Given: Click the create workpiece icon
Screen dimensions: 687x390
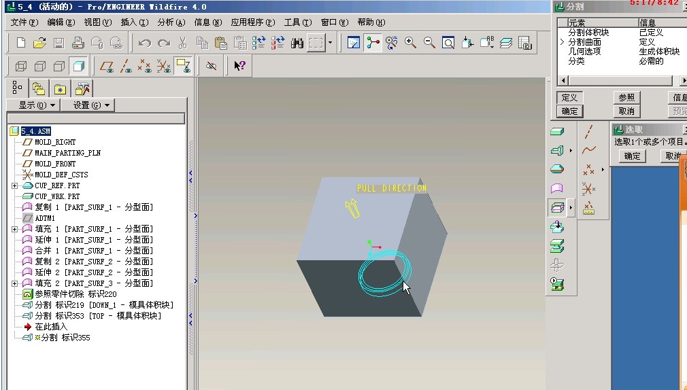Looking at the screenshot, I should (557, 131).
